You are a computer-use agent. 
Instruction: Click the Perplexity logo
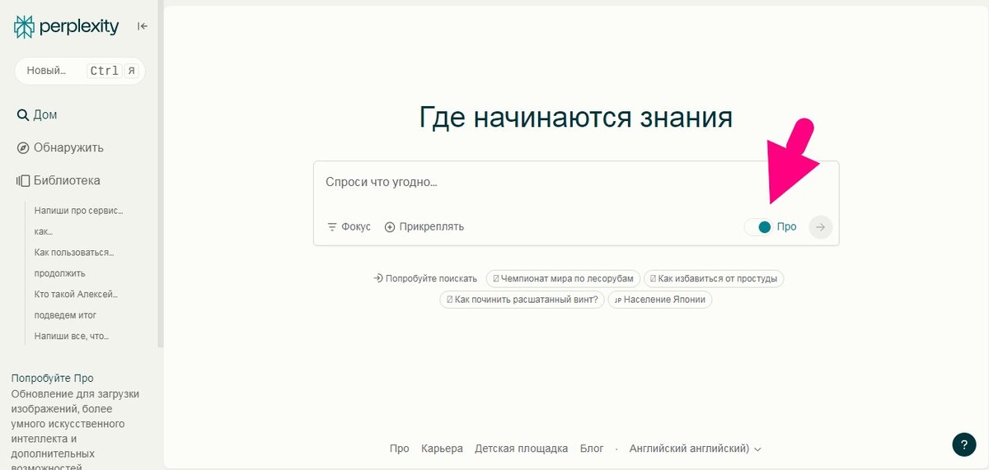[66, 26]
